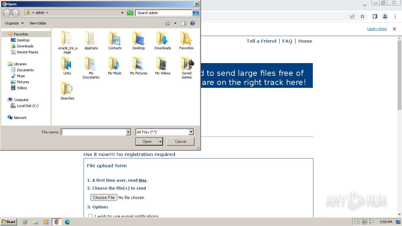Select Network in the navigation pane
Viewport: 402px width, 226px height.
20,118
